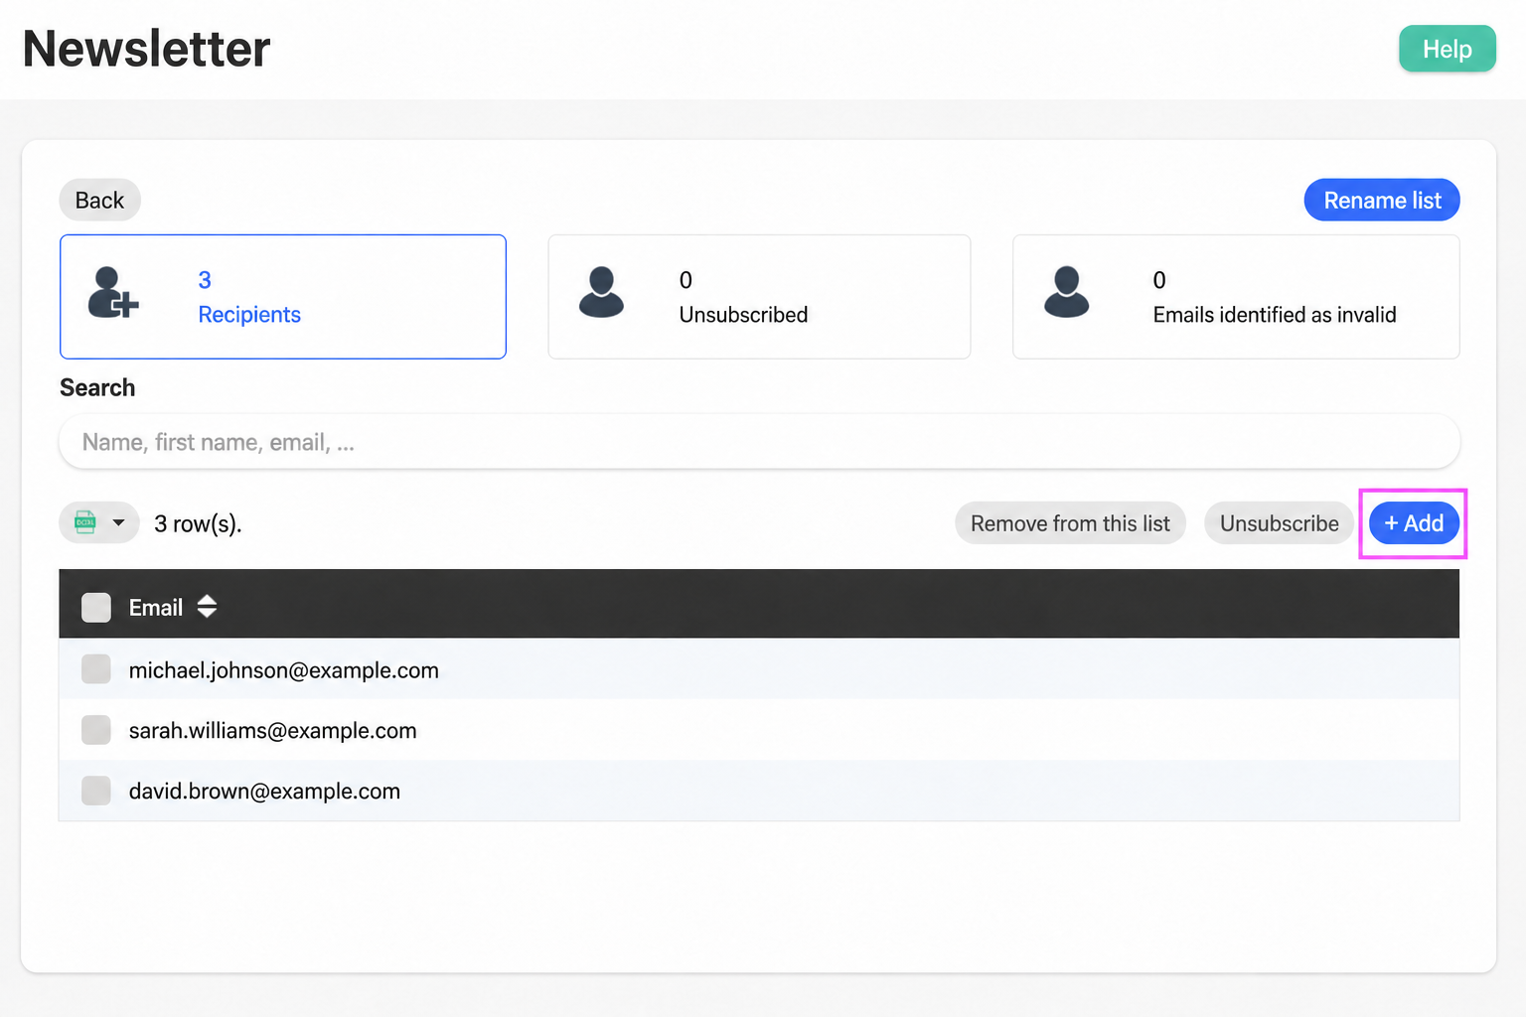Click the Unsubscribed person icon
The image size is (1526, 1017).
click(601, 293)
